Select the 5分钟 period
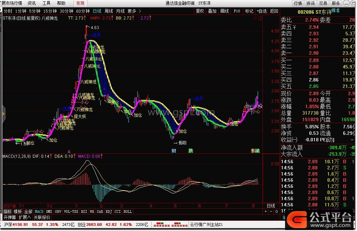This screenshot has width=357, height=231. 35,11
